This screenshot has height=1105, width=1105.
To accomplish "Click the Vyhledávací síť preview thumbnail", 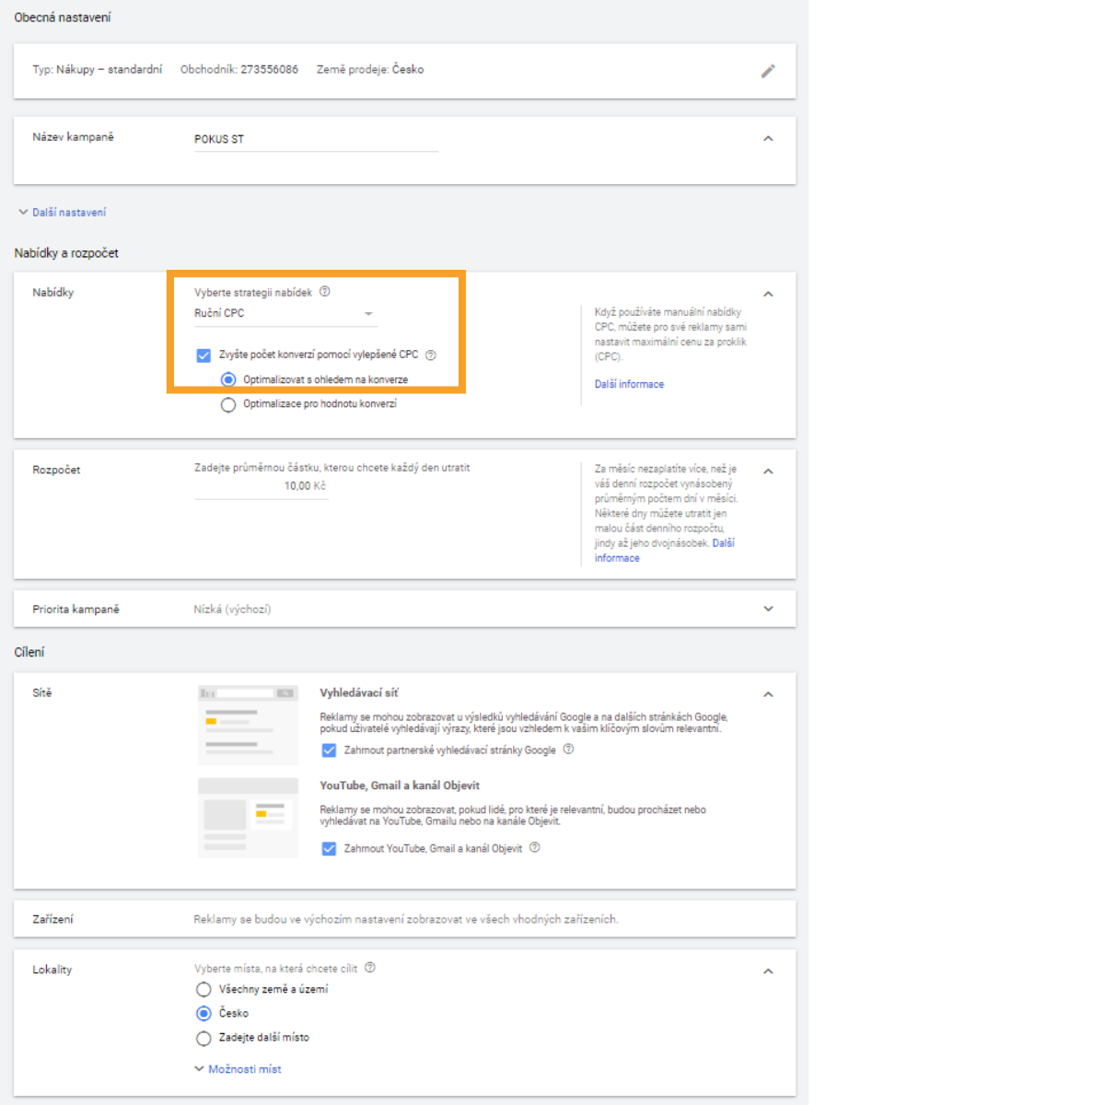I will click(x=248, y=725).
